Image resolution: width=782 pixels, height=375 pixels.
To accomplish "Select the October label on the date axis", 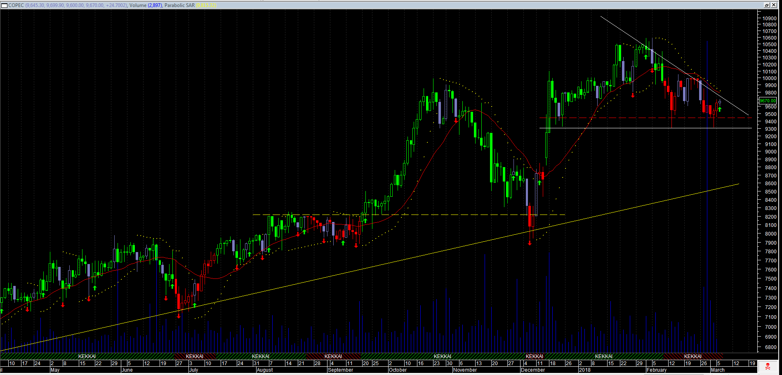I will (398, 370).
